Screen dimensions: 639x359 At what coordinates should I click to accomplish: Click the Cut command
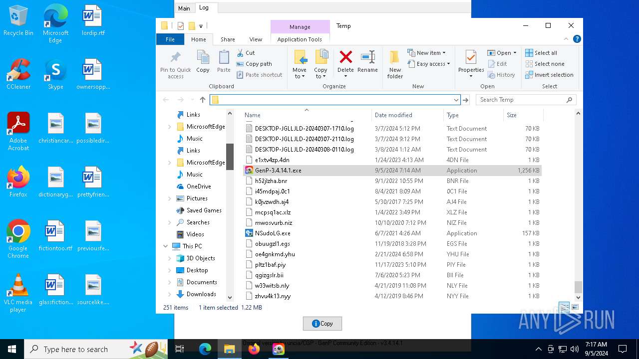245,53
